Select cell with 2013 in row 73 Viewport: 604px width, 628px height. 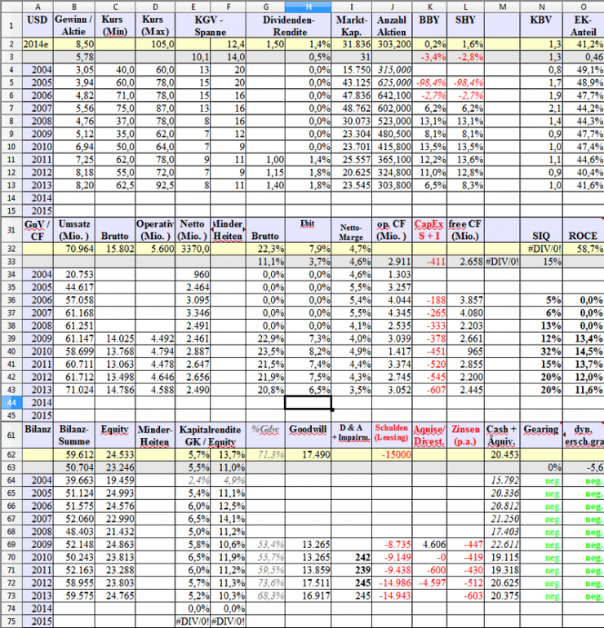tap(38, 595)
